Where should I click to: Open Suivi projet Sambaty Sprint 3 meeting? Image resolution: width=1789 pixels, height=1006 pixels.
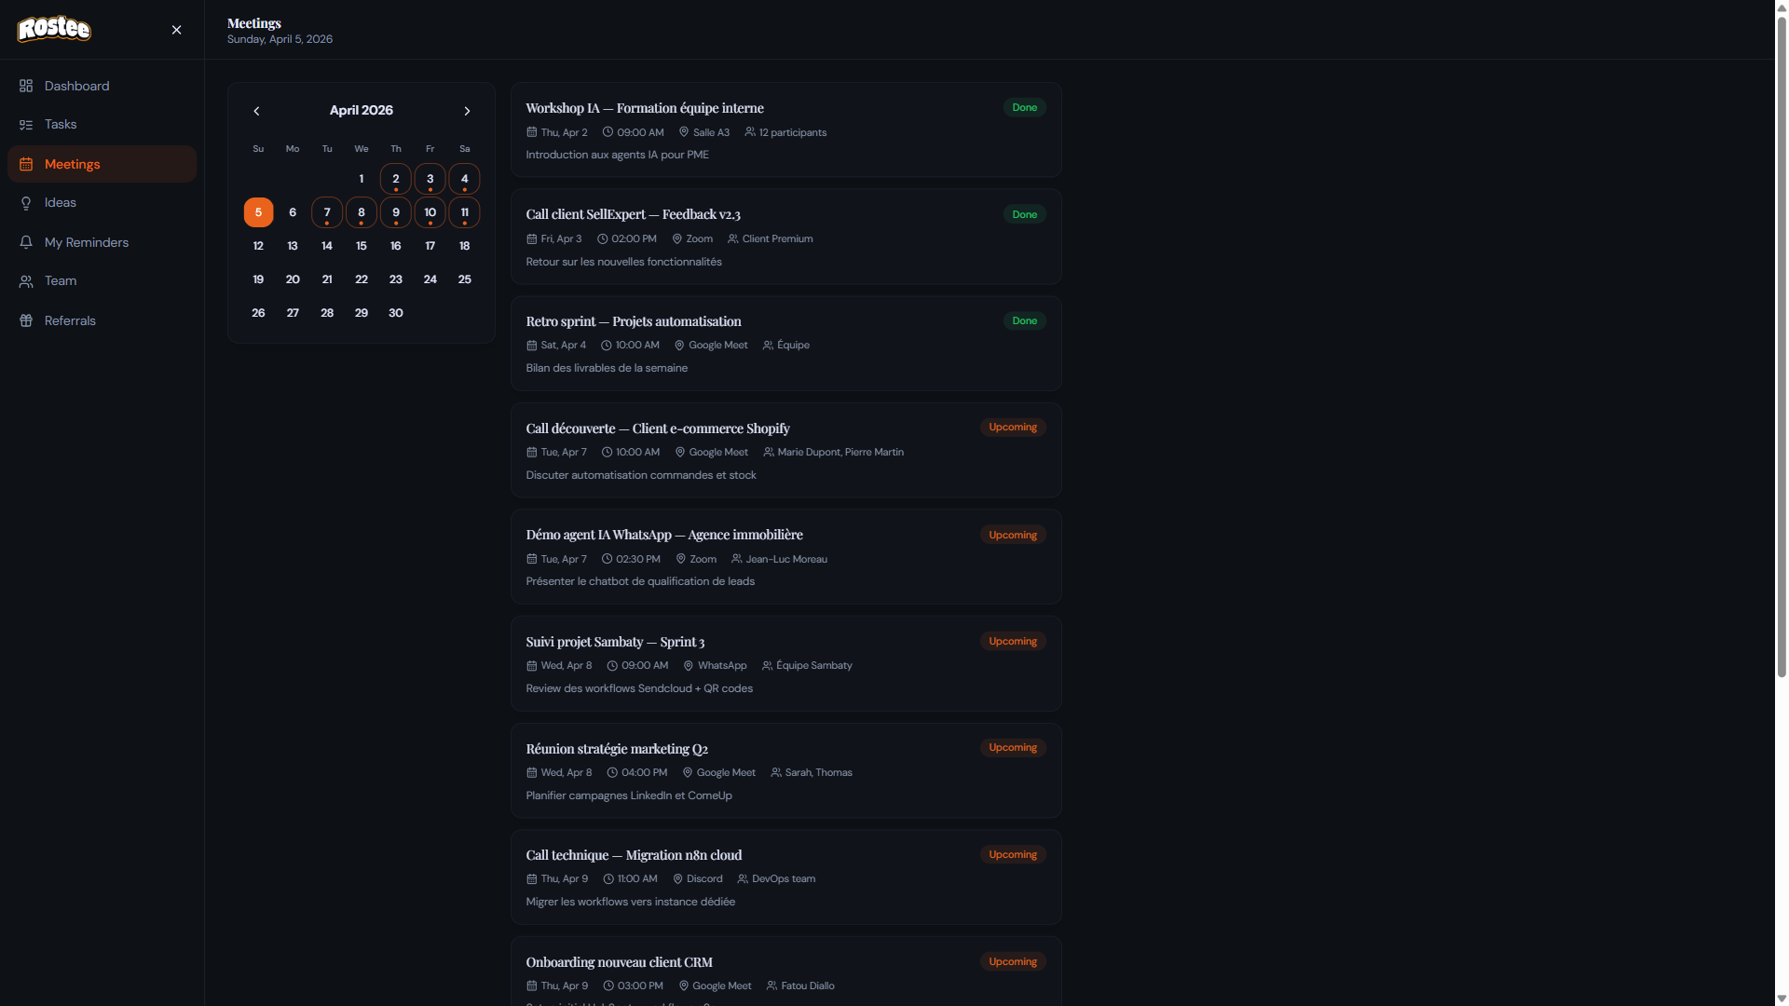pyautogui.click(x=615, y=642)
